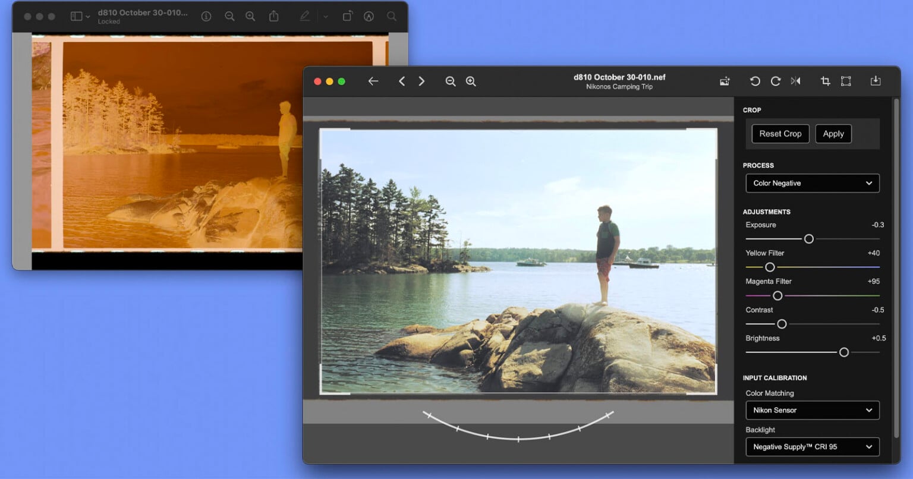Screen dimensions: 913x479
Task: Click the Brightness slider handle
Action: (x=844, y=352)
